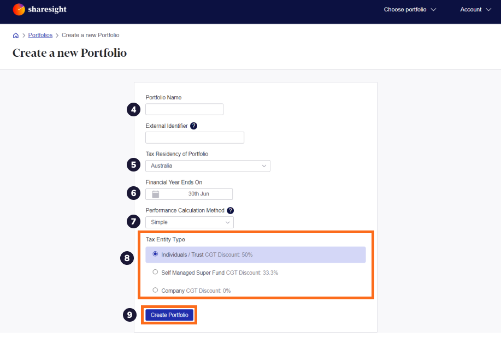Click the home icon in the breadcrumb
Viewport: 501px width, 343px height.
(15, 34)
